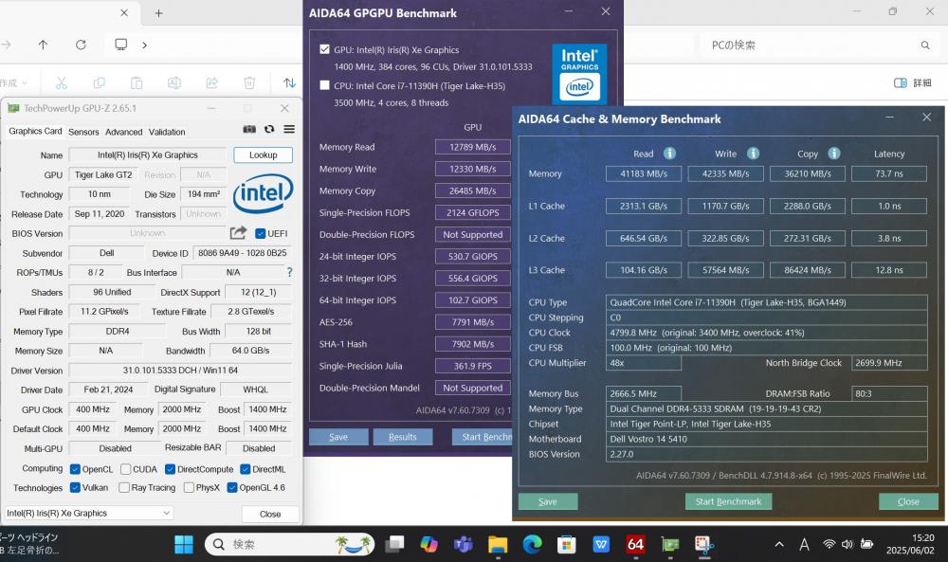Uncheck the GPU Intel Iris Xe Graphics checkbox
This screenshot has height=562, width=948.
point(324,49)
